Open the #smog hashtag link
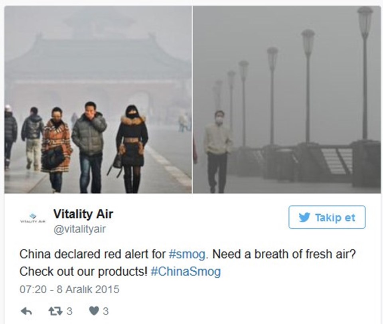The width and height of the screenshot is (383, 324). (187, 254)
